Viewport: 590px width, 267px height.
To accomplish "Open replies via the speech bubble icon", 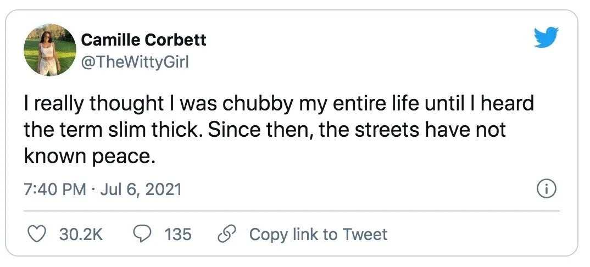I will tap(142, 235).
